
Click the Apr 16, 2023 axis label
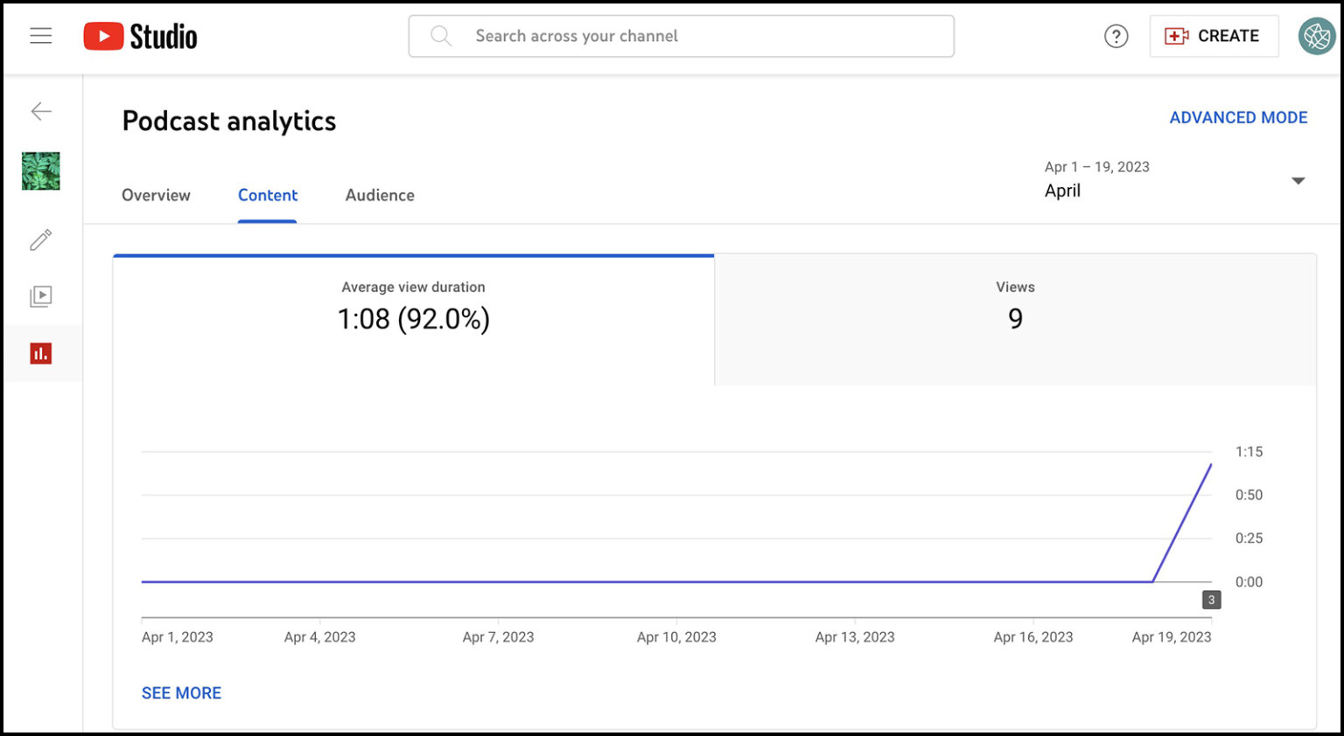click(1033, 637)
